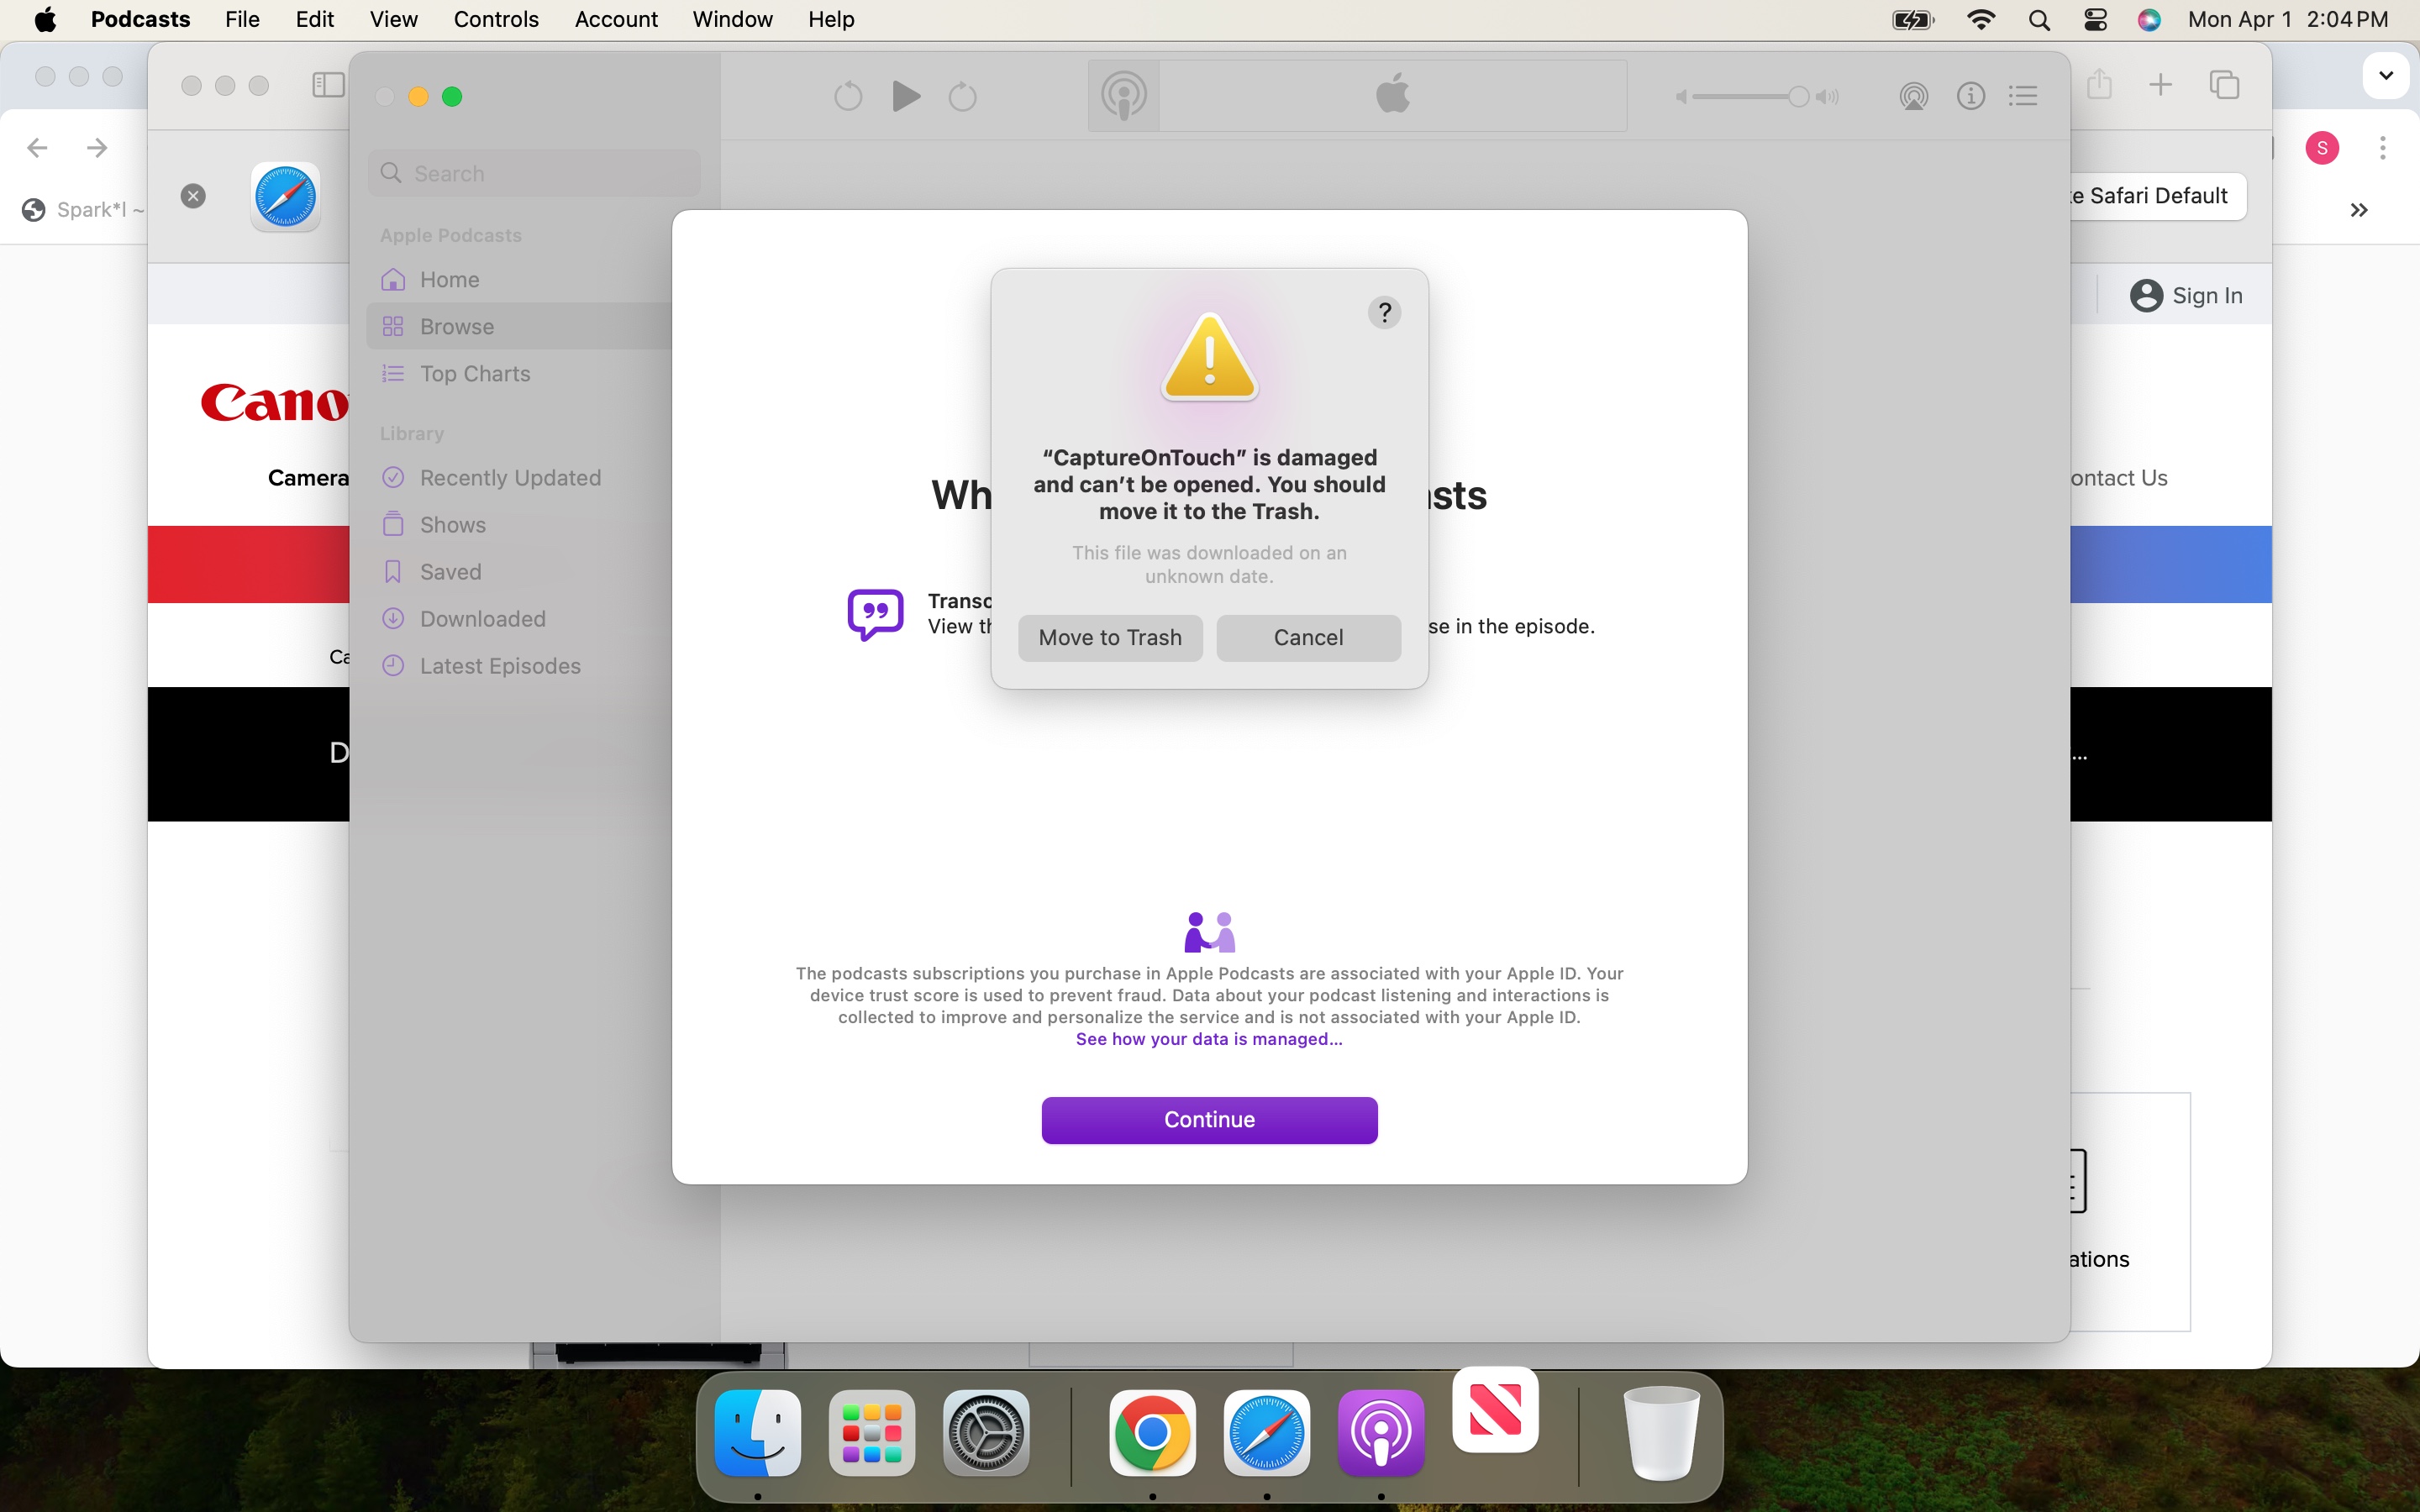The image size is (2420, 1512).
Task: Open the Up Next list icon
Action: click(x=2023, y=96)
